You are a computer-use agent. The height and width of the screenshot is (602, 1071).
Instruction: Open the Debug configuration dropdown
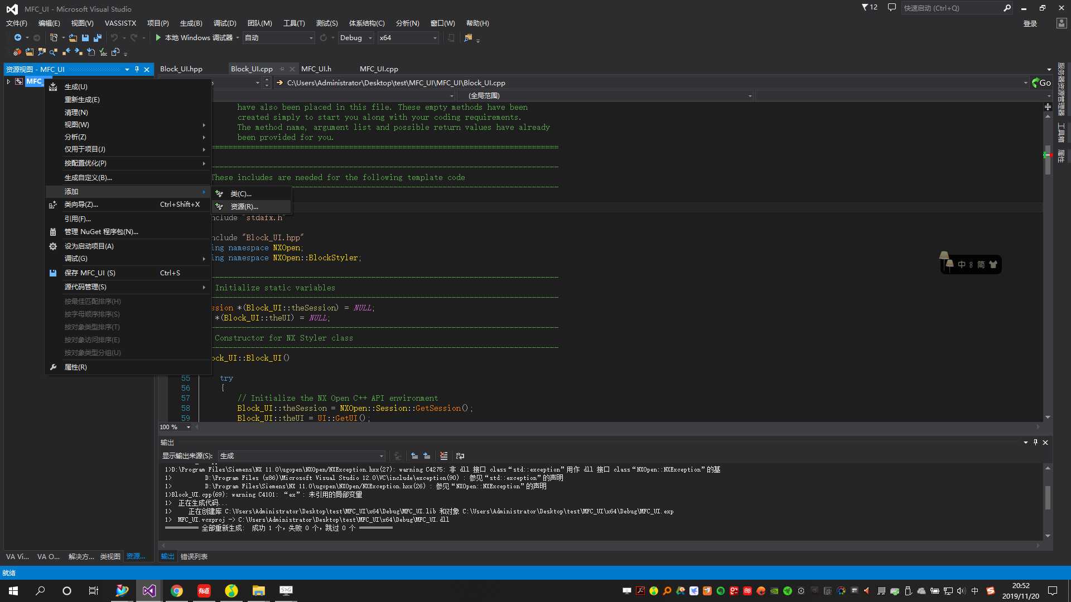pyautogui.click(x=355, y=37)
